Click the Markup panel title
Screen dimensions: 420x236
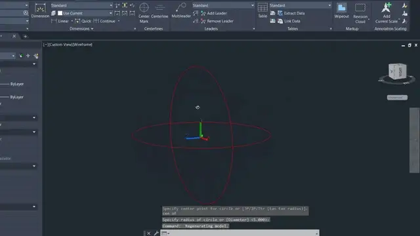pos(352,29)
